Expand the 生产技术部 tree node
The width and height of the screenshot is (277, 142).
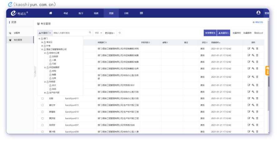point(45,92)
